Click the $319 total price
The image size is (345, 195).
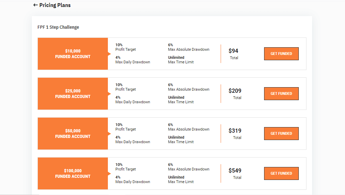[235, 131]
